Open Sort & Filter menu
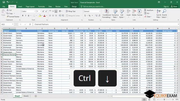 159,14
